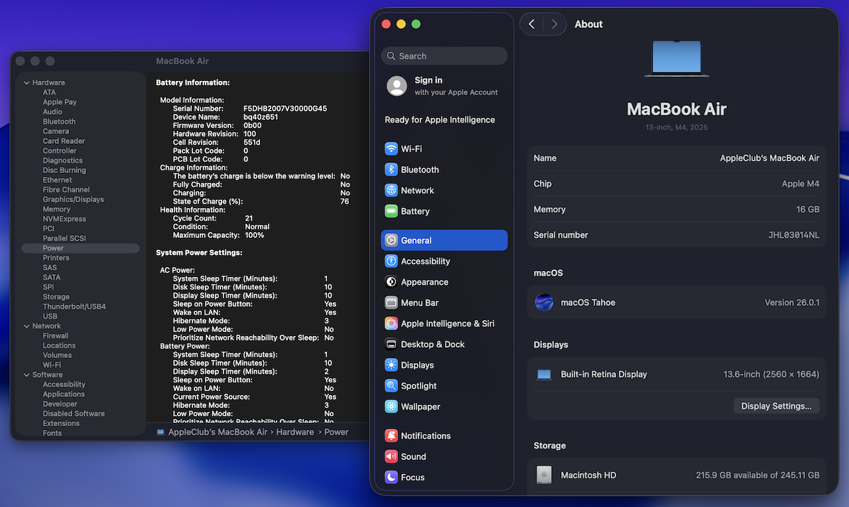This screenshot has height=507, width=849.
Task: Select Desktop & Dock in sidebar
Action: 432,345
